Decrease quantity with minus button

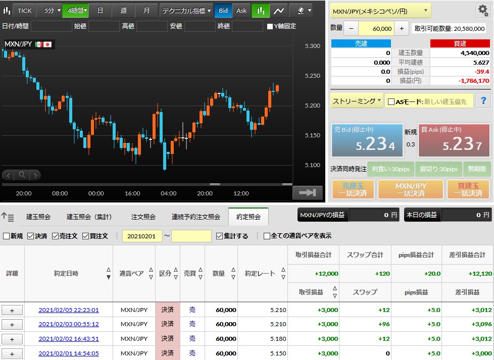351,29
